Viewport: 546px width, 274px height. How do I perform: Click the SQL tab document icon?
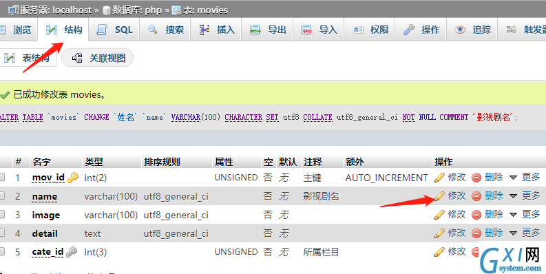[102, 30]
